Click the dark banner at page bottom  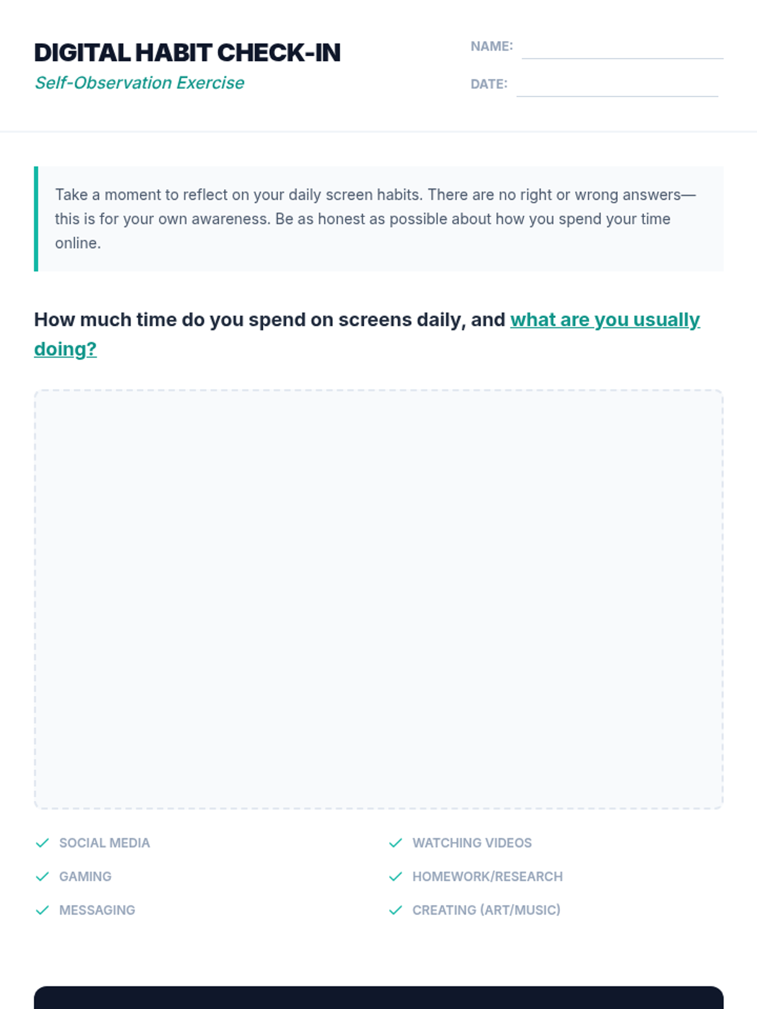[x=378, y=998]
